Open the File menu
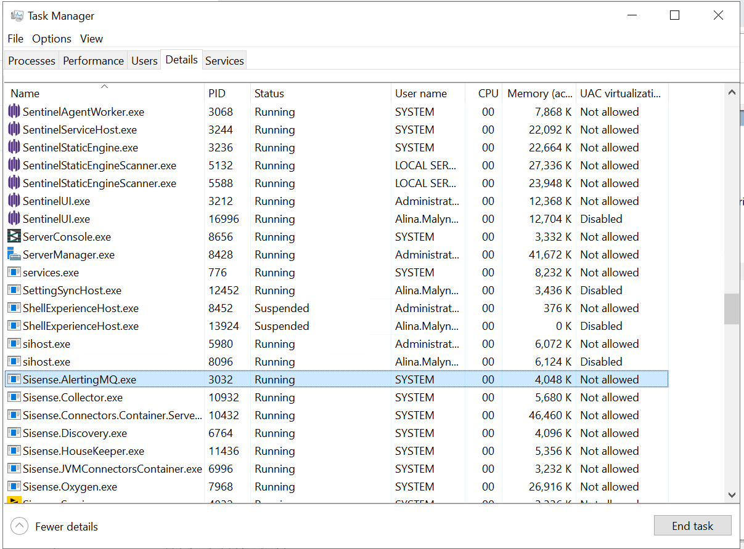This screenshot has height=549, width=744. [15, 39]
